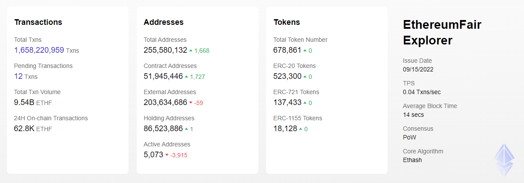
Task: Click the EthereumFair Explorer title
Action: (442, 32)
